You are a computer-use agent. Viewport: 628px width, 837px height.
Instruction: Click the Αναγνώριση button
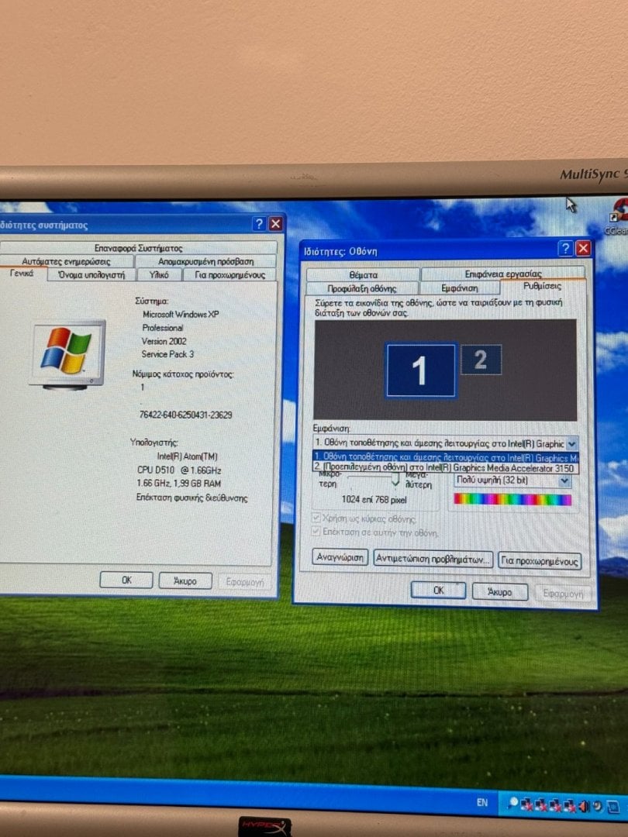pos(340,557)
